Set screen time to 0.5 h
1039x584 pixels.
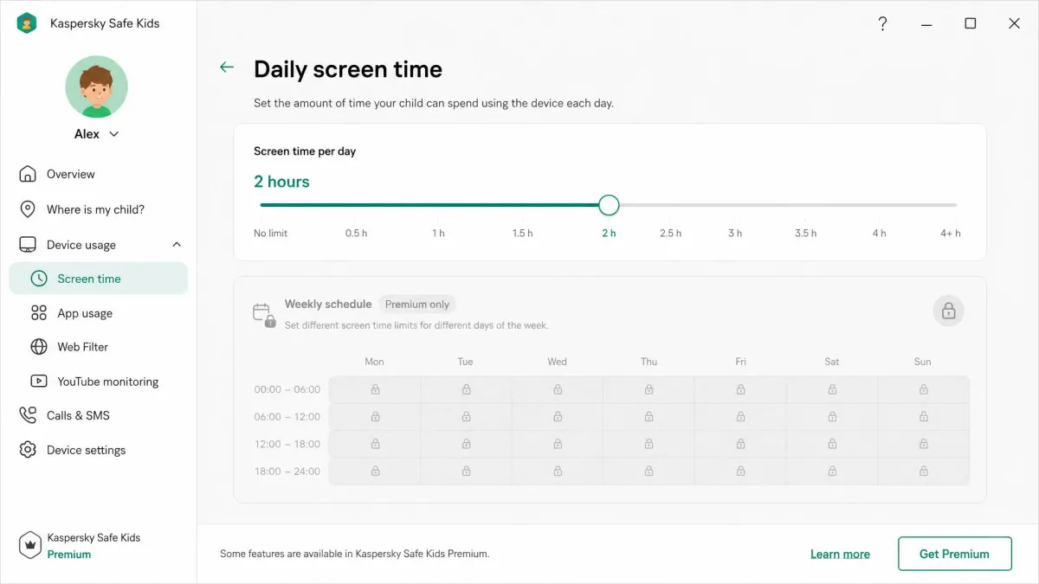[356, 234]
